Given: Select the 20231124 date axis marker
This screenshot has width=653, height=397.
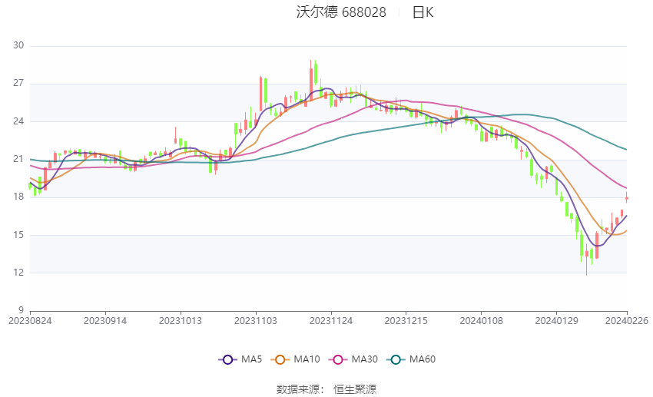Looking at the screenshot, I should (331, 321).
